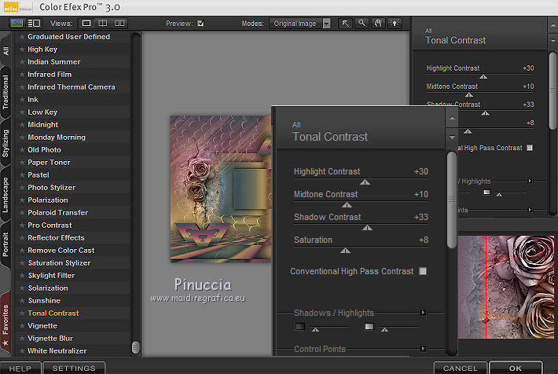The height and width of the screenshot is (374, 558).
Task: Activate the arrow selection tool
Action: [346, 24]
